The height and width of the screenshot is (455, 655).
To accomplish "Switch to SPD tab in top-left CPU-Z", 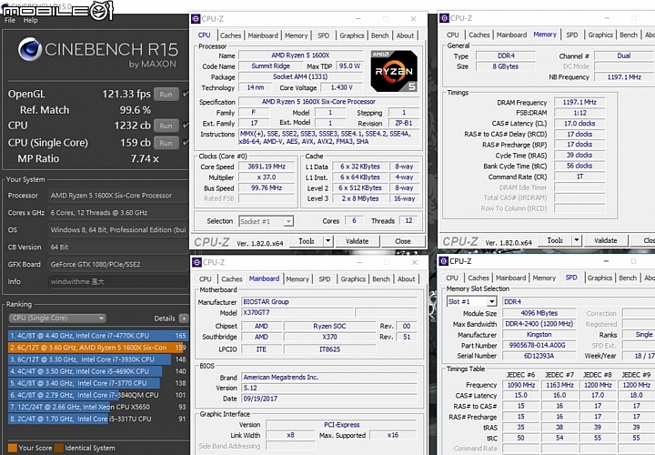I will 323,35.
